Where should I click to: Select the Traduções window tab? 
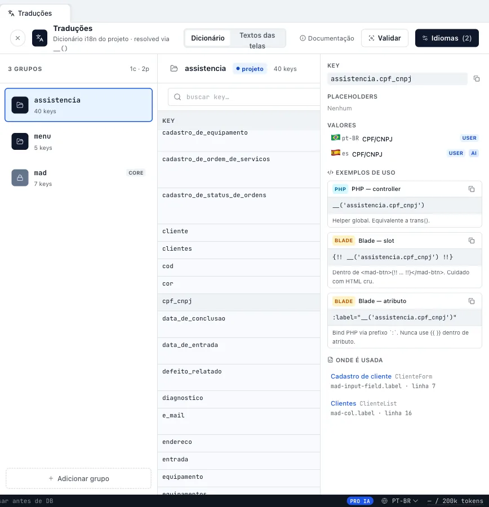35,14
